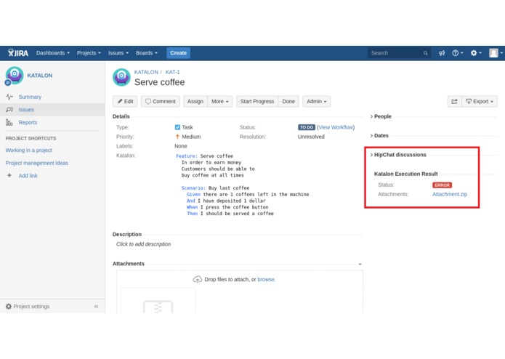Click the Task type checkbox icon

tap(177, 127)
